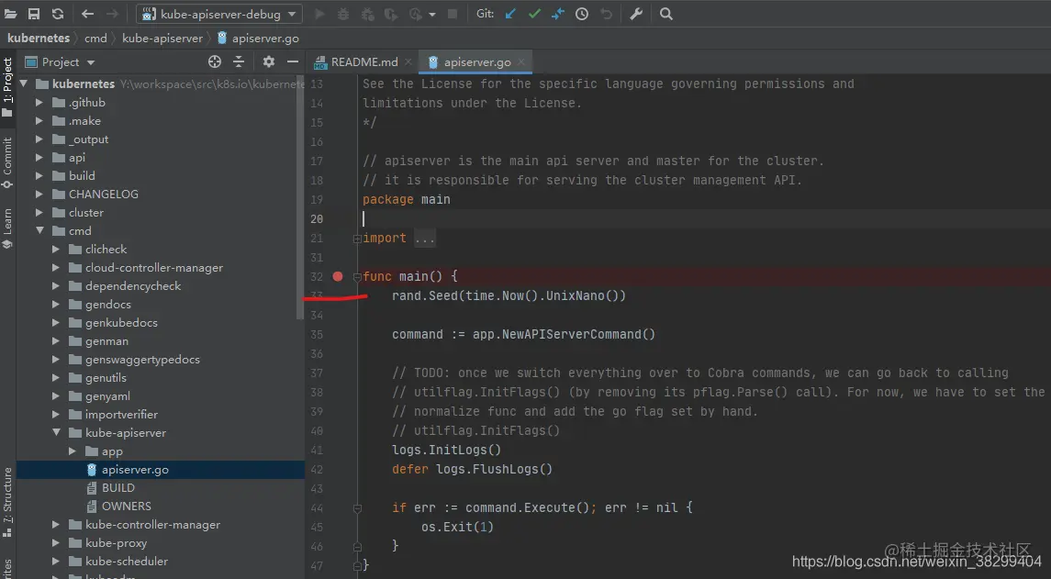Viewport: 1051px width, 579px height.
Task: Click on 'logs.InitLogs()' on line 41
Action: (446, 450)
